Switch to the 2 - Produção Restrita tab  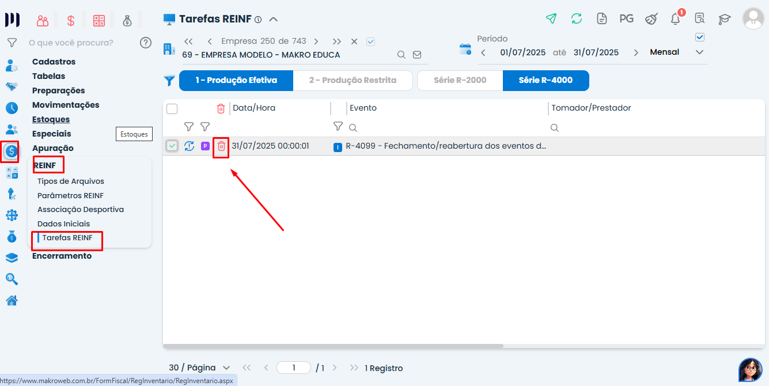coord(353,81)
